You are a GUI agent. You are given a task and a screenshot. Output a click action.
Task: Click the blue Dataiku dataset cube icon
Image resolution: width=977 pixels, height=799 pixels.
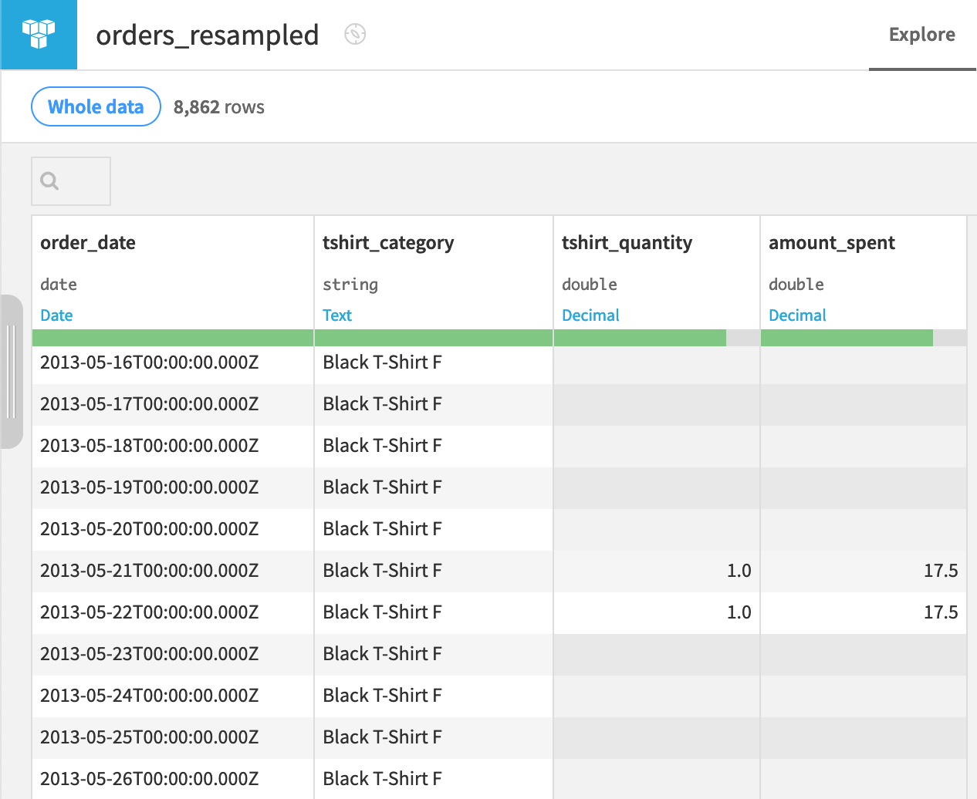pos(39,34)
